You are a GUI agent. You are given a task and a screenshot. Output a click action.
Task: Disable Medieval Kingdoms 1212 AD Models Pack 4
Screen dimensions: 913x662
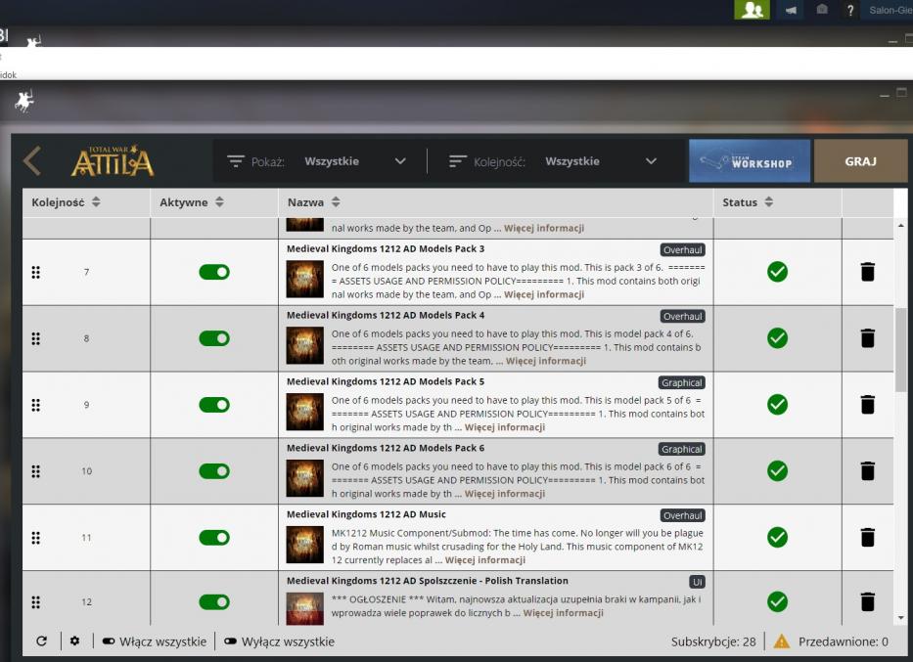214,338
